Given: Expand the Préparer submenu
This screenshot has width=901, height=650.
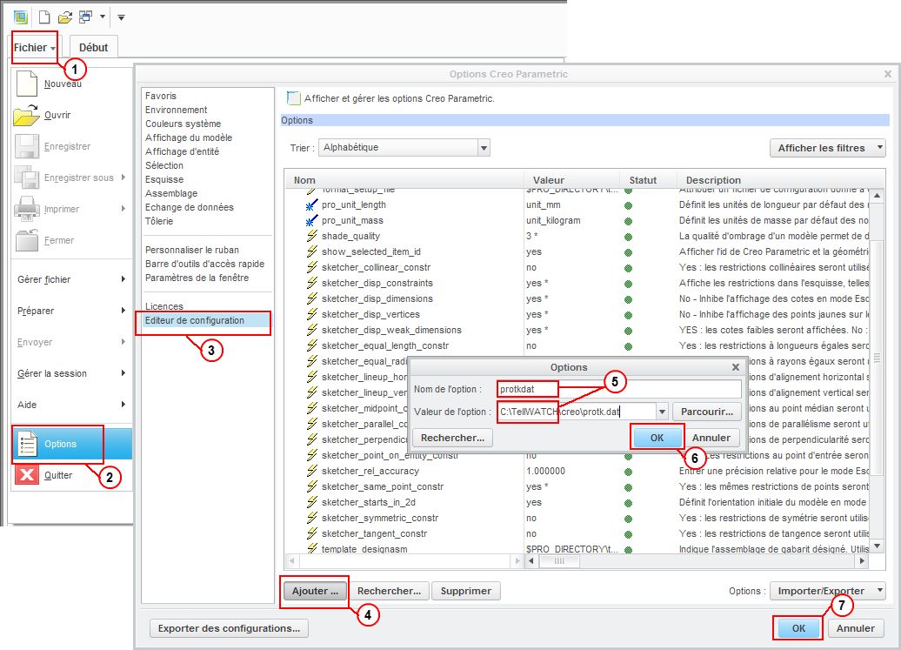Looking at the screenshot, I should click(71, 311).
